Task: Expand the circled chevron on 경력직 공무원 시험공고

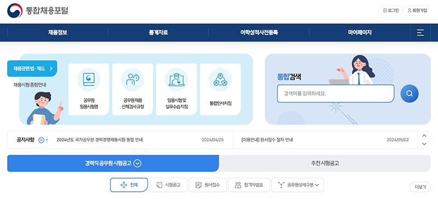Action: tap(137, 163)
